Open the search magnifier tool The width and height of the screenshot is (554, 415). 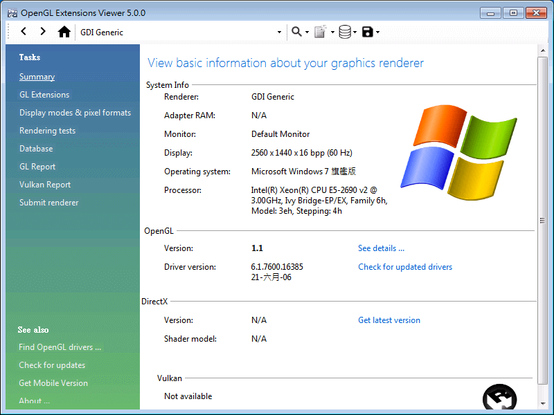[295, 32]
